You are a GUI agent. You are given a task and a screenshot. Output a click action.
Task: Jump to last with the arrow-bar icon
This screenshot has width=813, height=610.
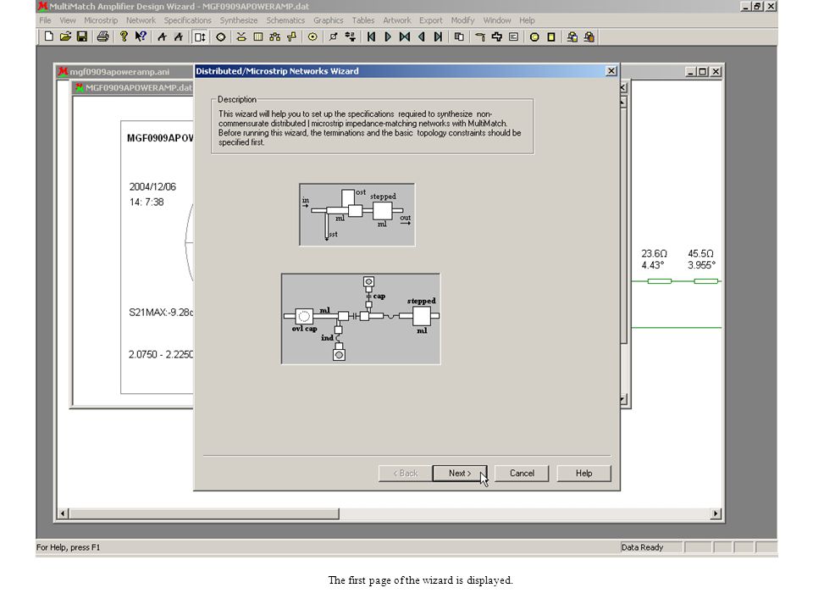(x=438, y=36)
